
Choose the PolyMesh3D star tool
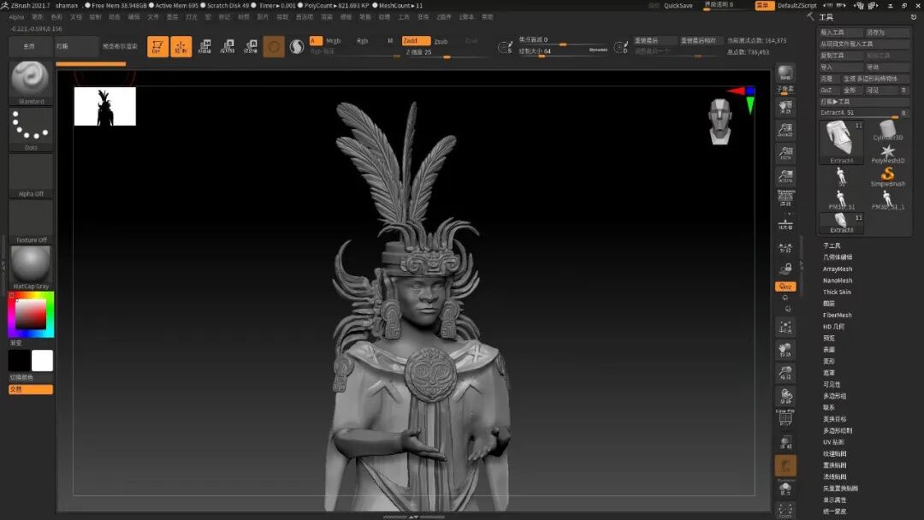tap(887, 152)
